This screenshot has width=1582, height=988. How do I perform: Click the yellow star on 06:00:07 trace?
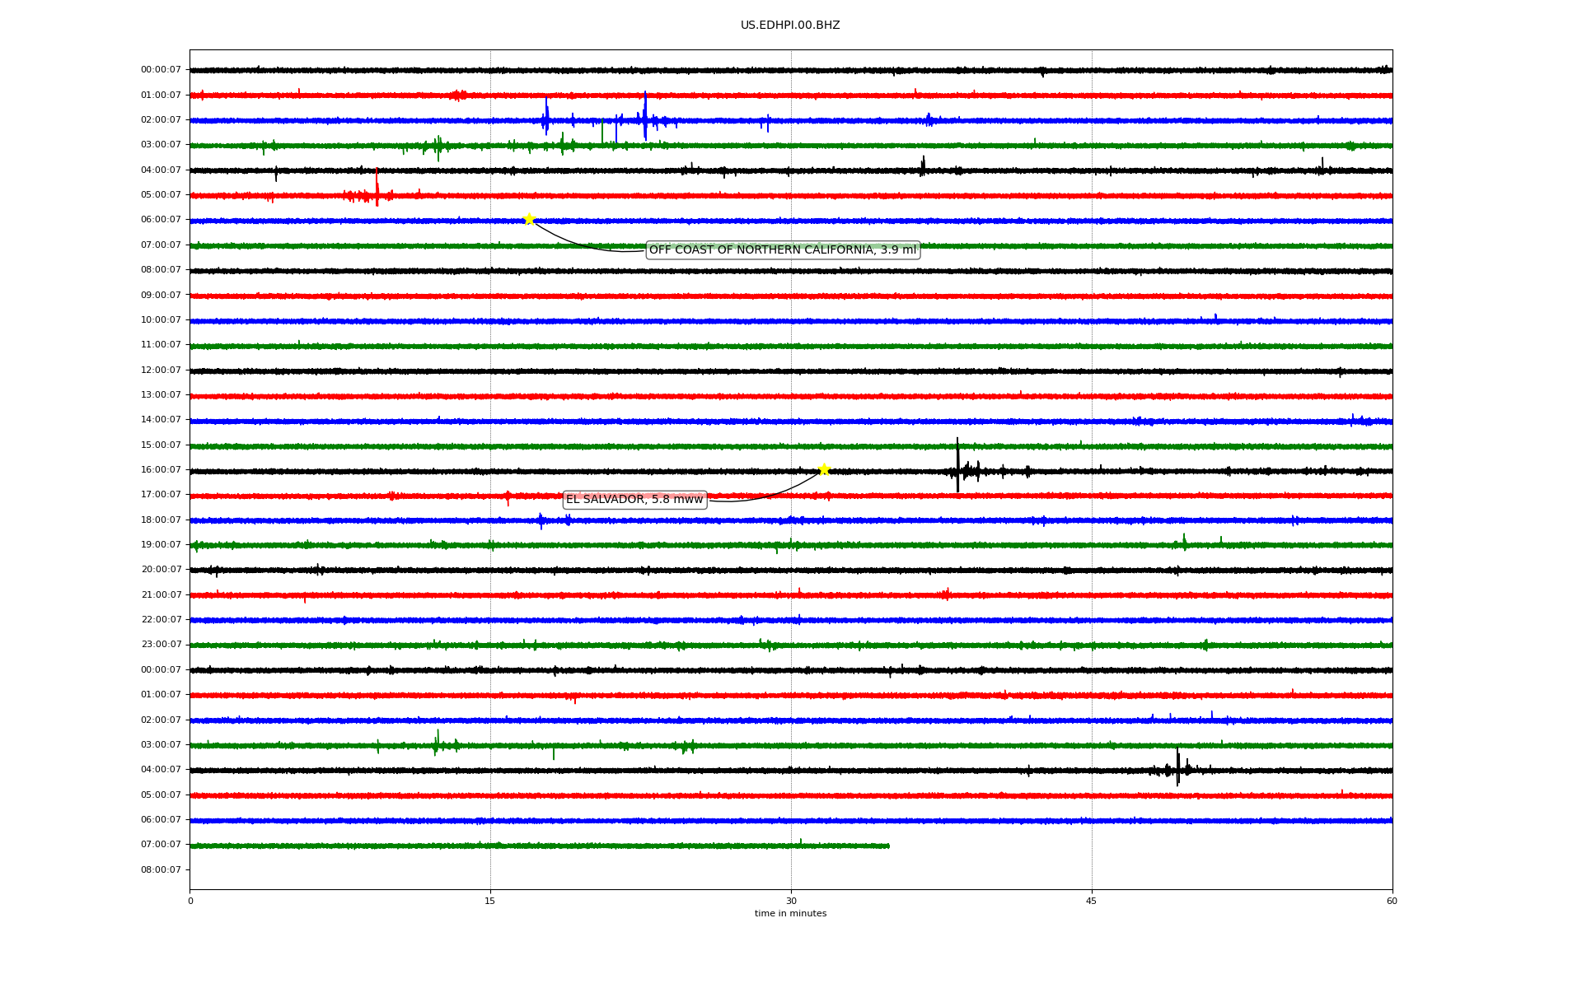(529, 219)
